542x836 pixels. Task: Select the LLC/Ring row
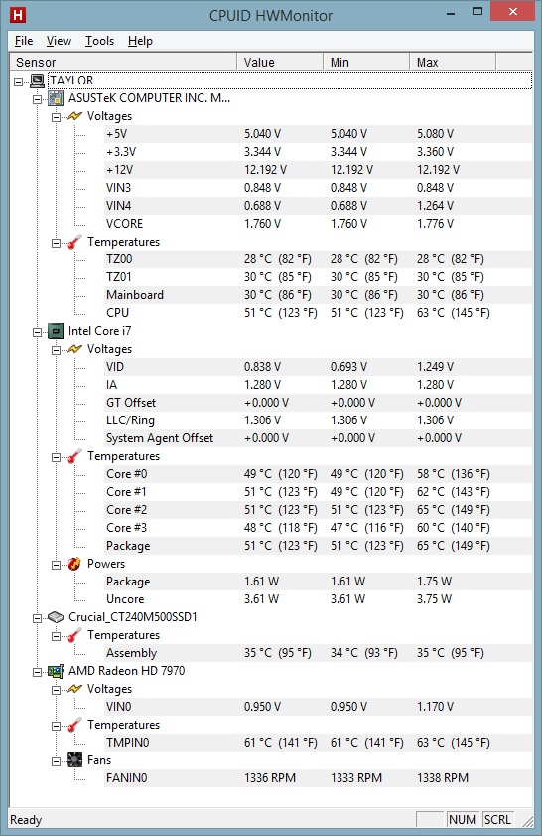tap(319, 420)
